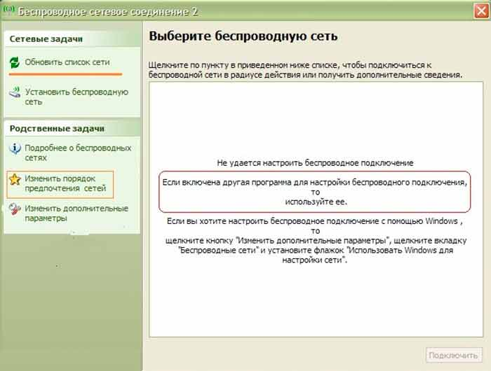Open 'Обновить список сети' link
This screenshot has height=371, width=491.
(67, 62)
